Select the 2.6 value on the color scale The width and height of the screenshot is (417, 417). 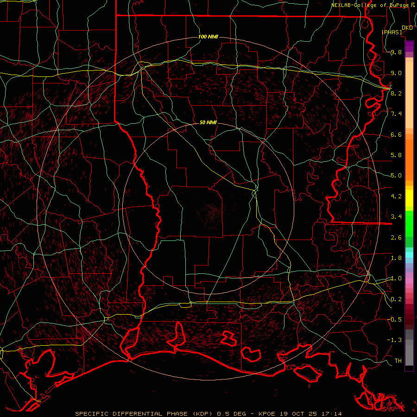[x=396, y=238]
